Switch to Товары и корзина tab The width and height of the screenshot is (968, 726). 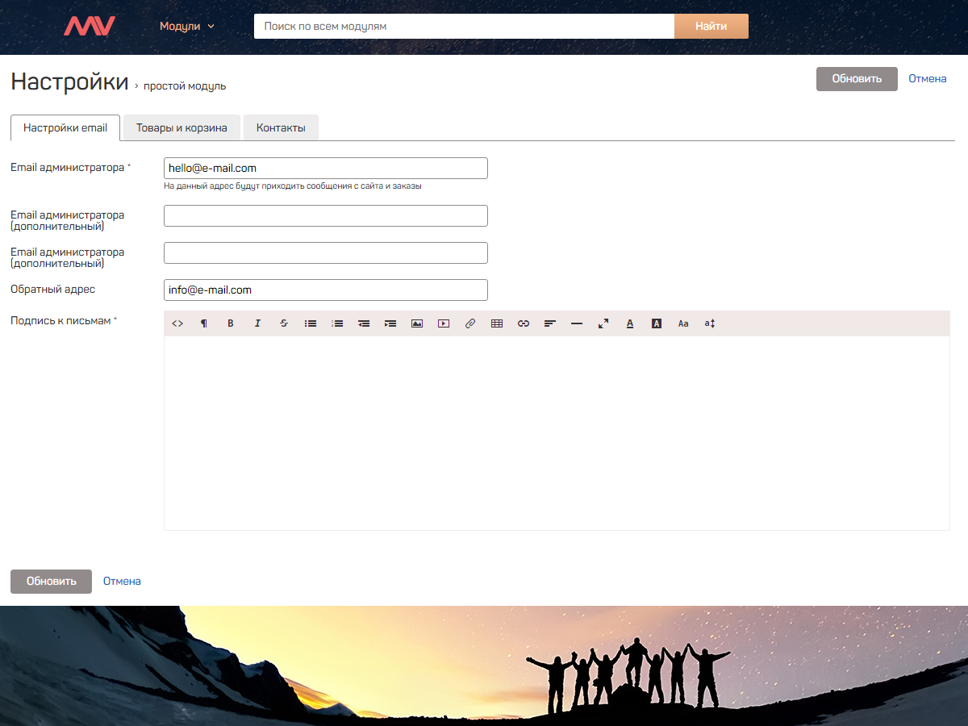click(181, 128)
